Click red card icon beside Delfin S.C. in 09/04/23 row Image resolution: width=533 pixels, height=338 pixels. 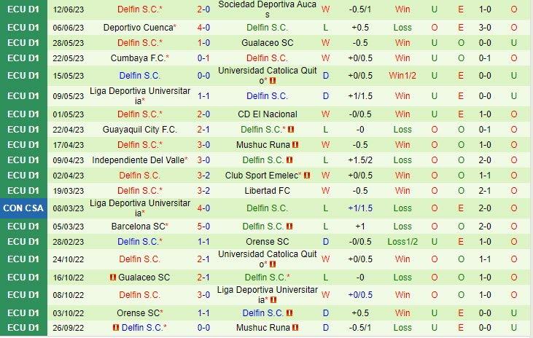[x=289, y=160]
